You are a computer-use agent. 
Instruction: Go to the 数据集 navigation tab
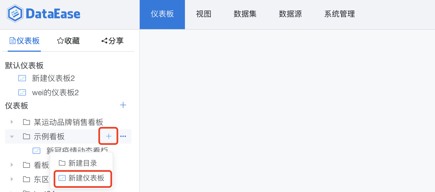[x=245, y=14]
